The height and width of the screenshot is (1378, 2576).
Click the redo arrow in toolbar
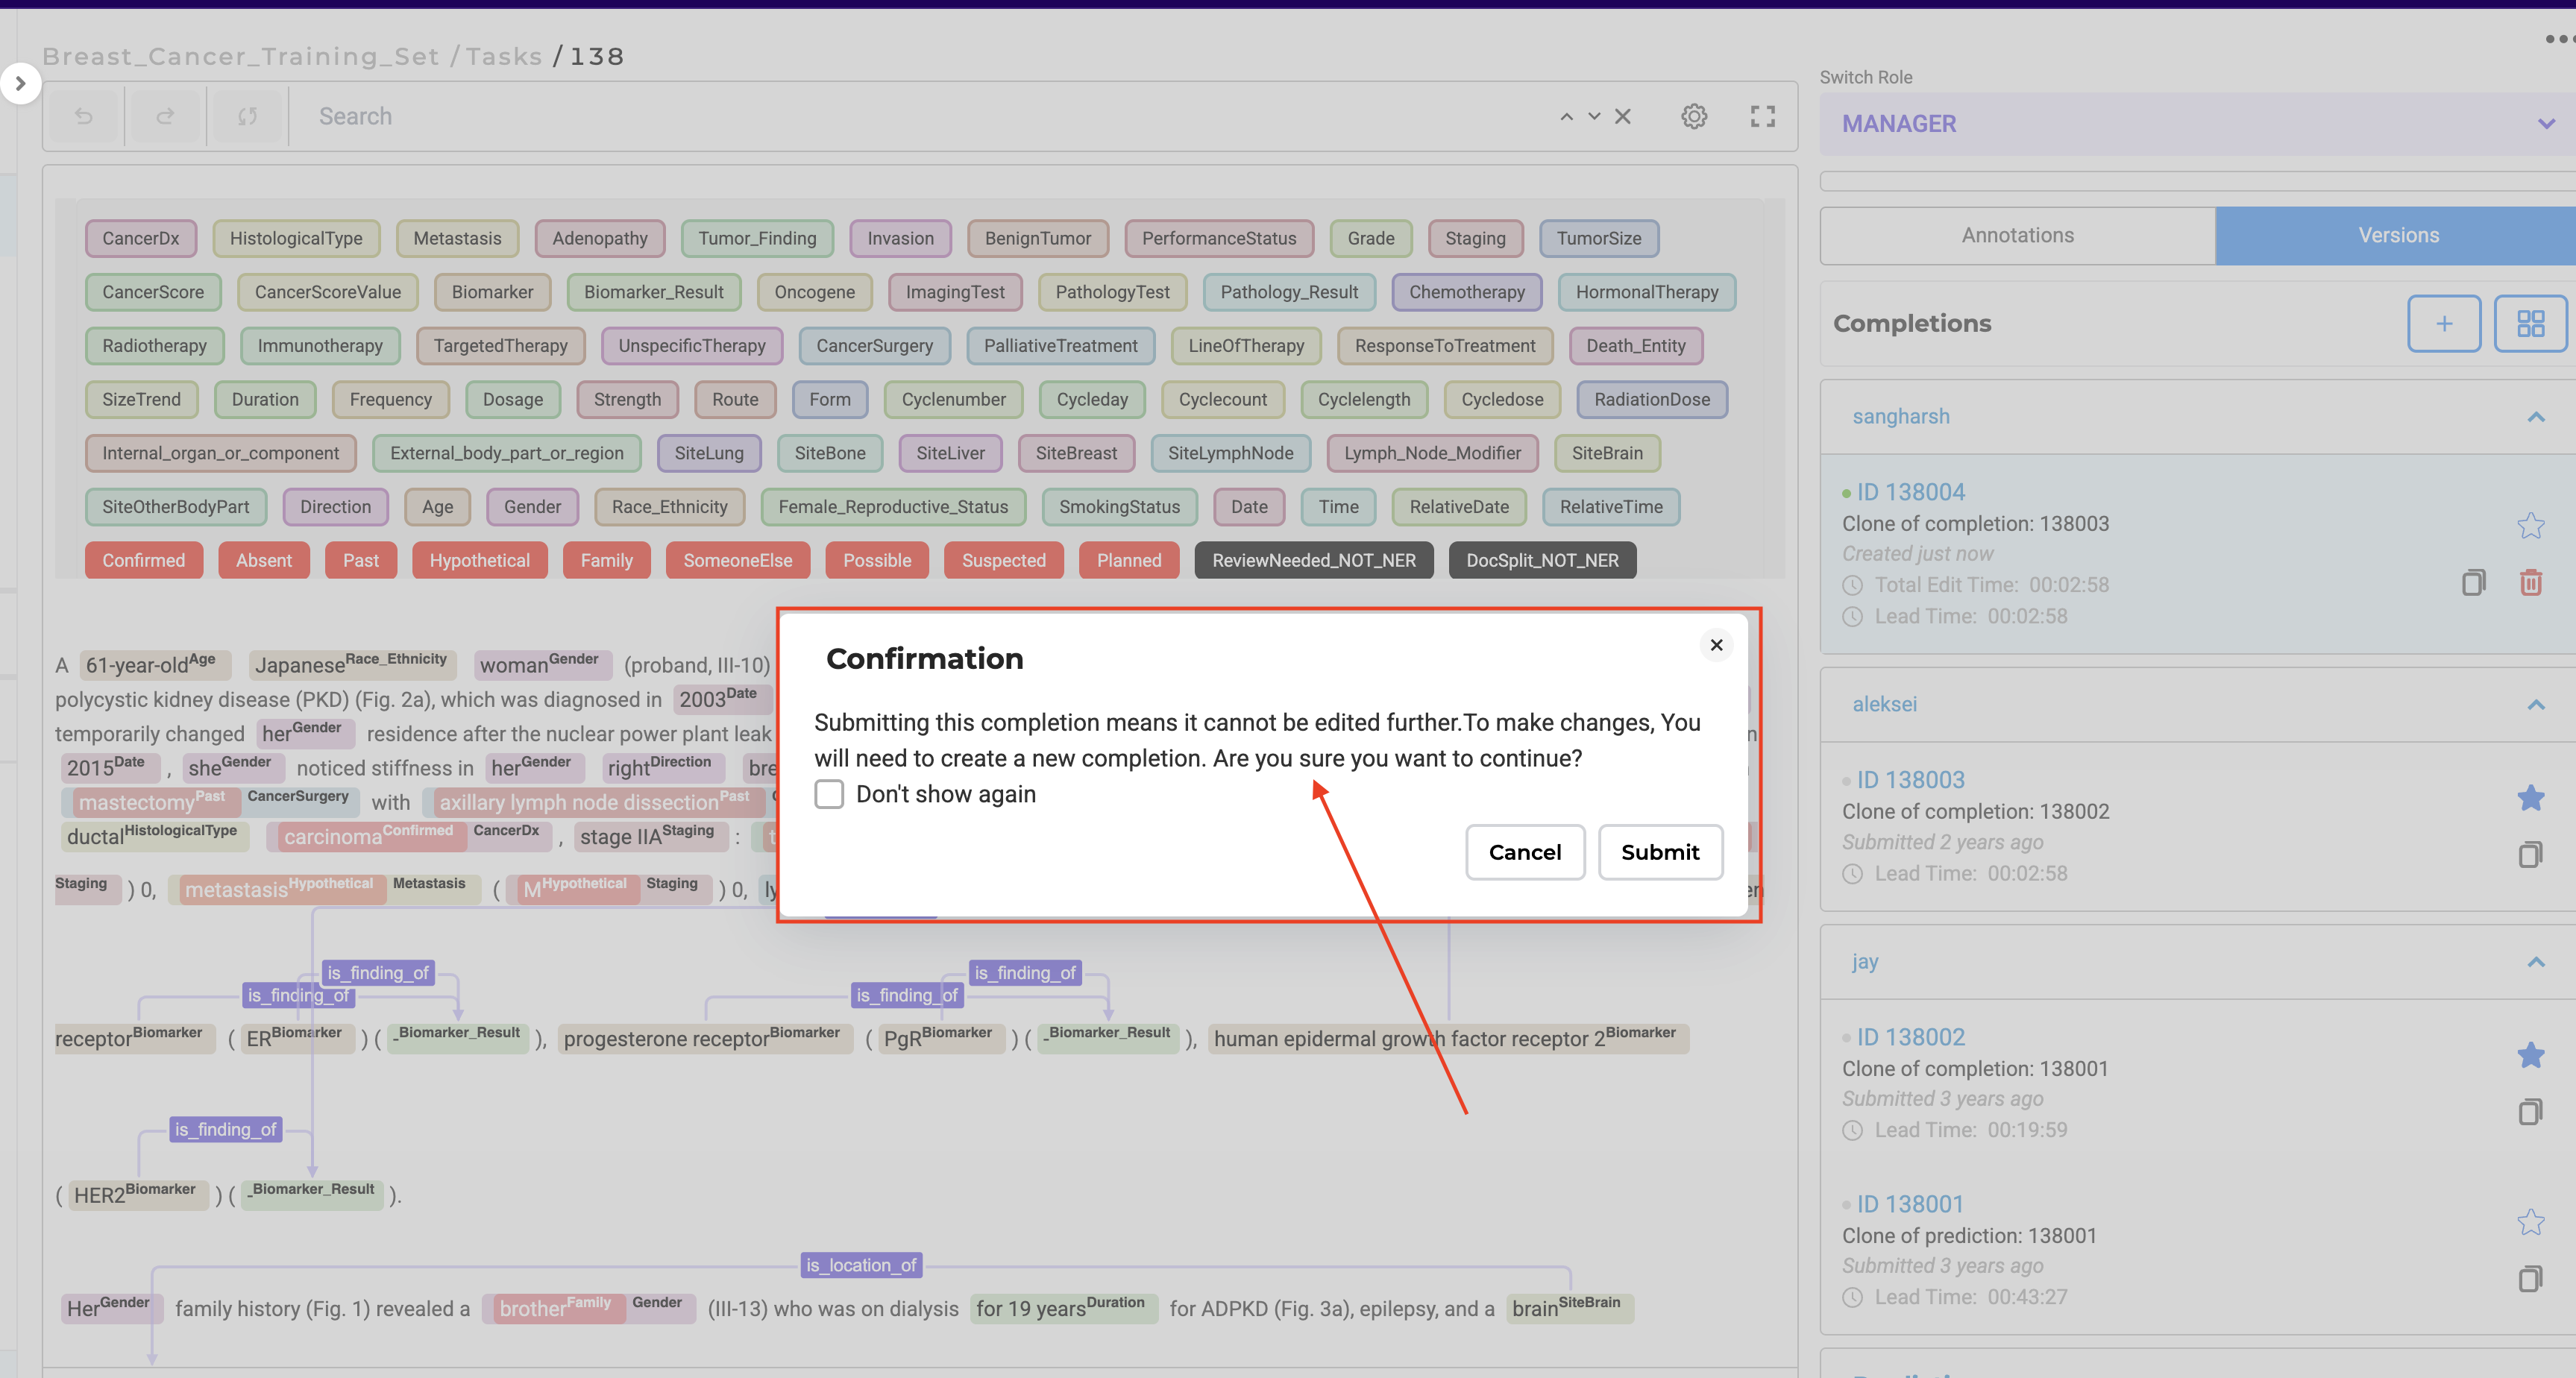pyautogui.click(x=166, y=117)
